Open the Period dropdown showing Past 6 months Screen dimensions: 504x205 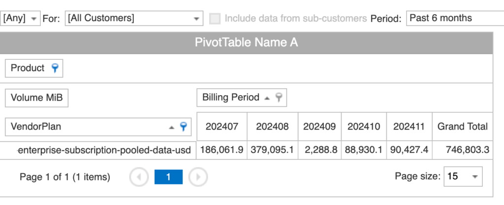coord(453,19)
